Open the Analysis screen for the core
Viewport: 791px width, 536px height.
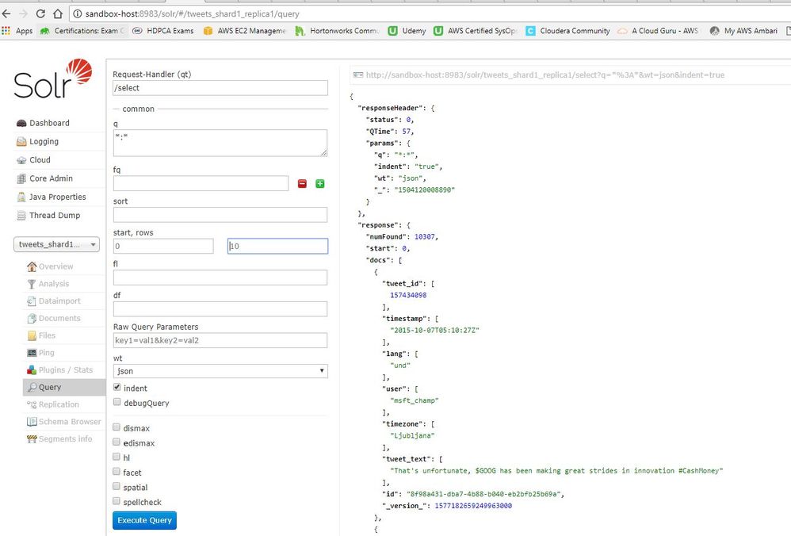55,283
